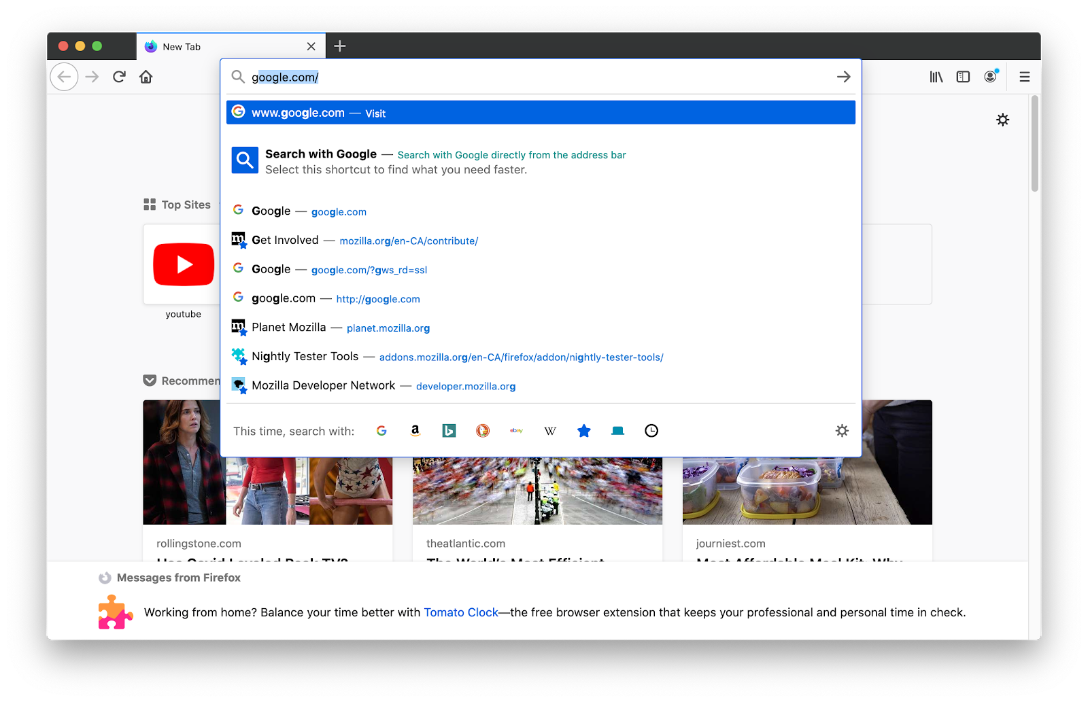Select the History clock search shortcut
This screenshot has width=1088, height=702.
pos(651,431)
